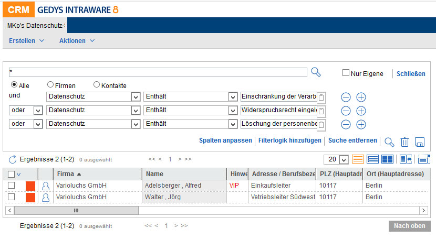Expand the first Datenschutz field dropdown

[x=136, y=97]
